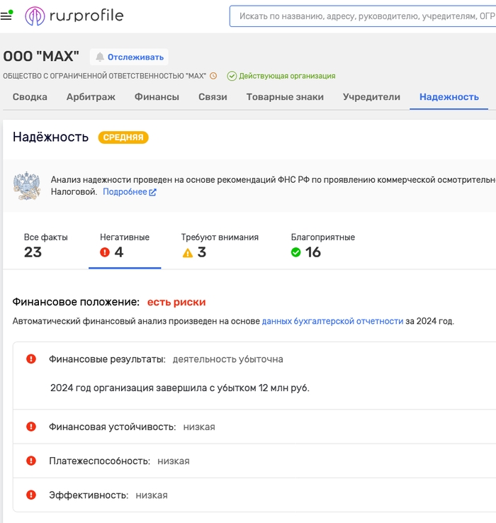This screenshot has width=496, height=523.
Task: Click the yellow warning triangle icon
Action: pyautogui.click(x=188, y=253)
